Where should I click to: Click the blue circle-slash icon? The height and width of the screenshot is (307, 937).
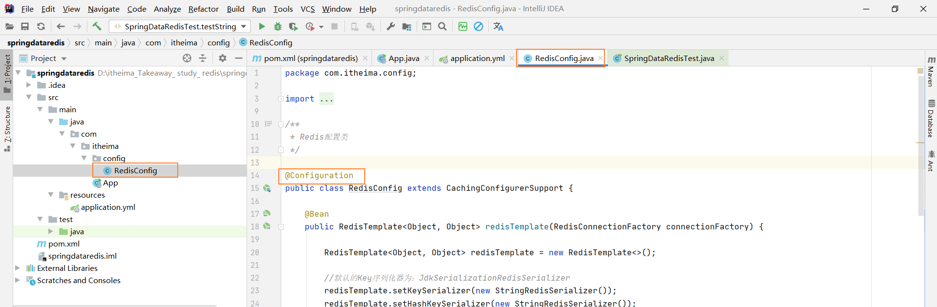click(x=479, y=26)
